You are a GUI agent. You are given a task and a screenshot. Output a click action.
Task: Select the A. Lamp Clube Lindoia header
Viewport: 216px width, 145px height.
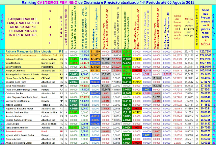tap(116, 27)
